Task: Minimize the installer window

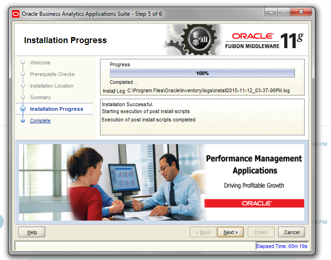Action: (271, 12)
